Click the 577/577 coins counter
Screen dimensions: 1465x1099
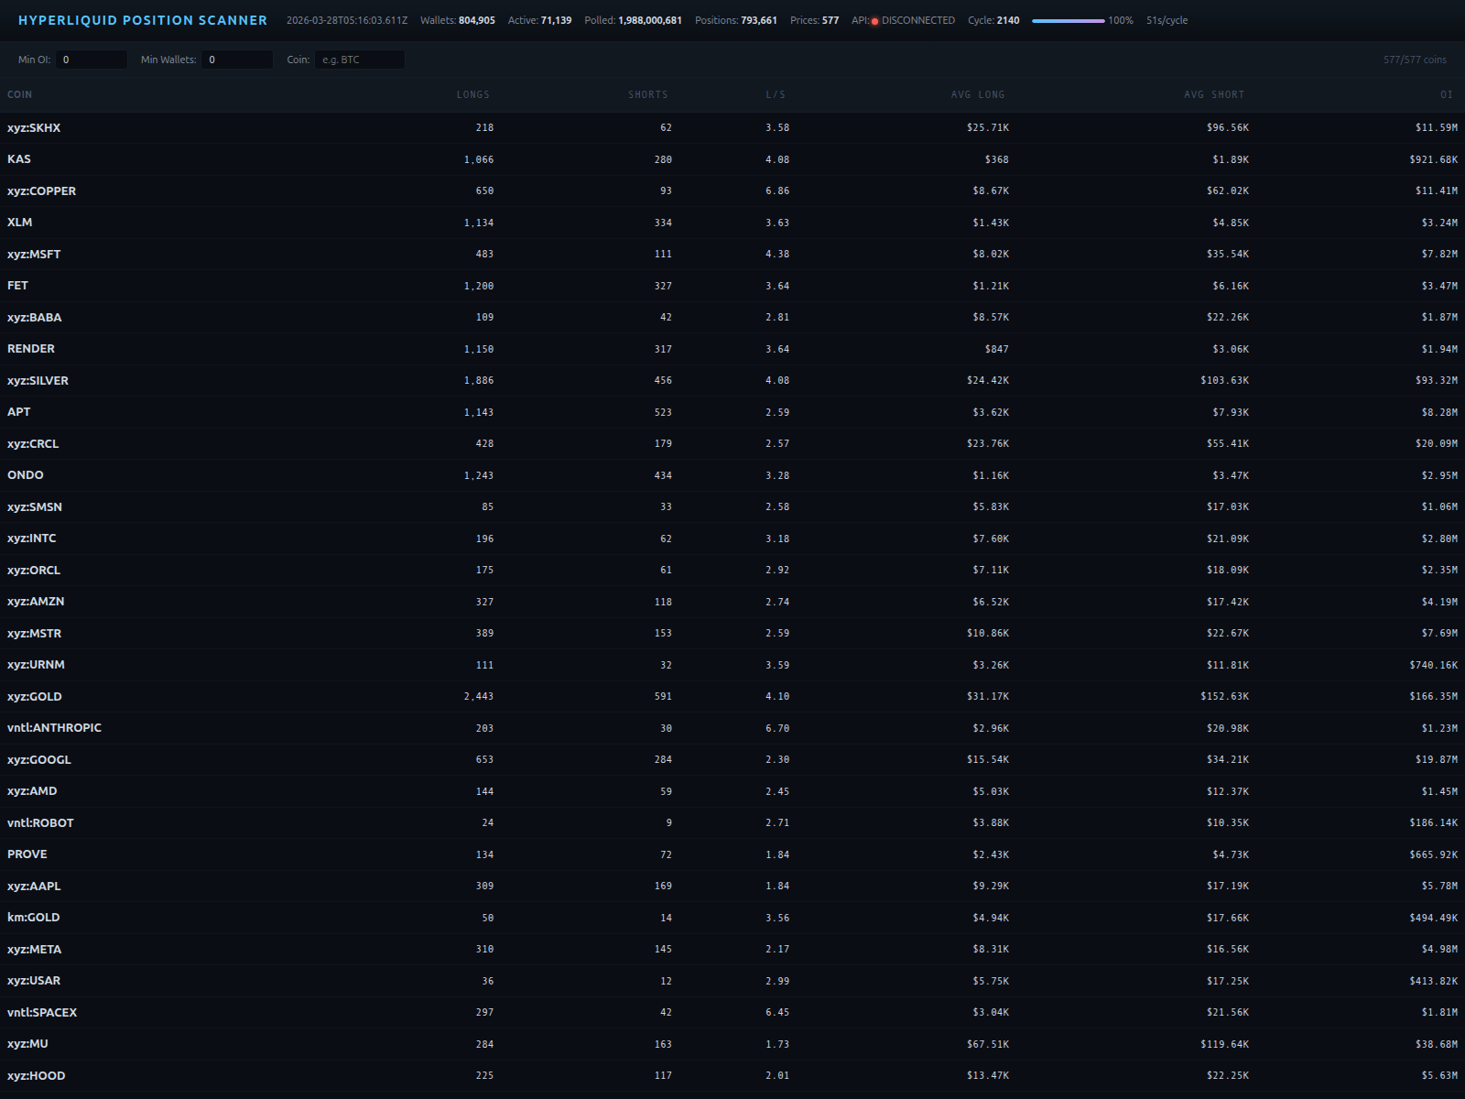[x=1414, y=59]
